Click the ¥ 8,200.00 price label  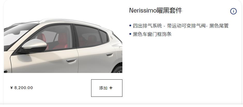21,88
